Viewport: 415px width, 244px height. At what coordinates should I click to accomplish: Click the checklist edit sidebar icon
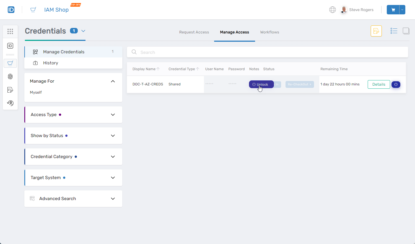coord(10,90)
